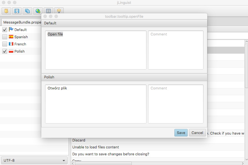Enable the French language checkbox
248x165 pixels.
tap(5, 44)
